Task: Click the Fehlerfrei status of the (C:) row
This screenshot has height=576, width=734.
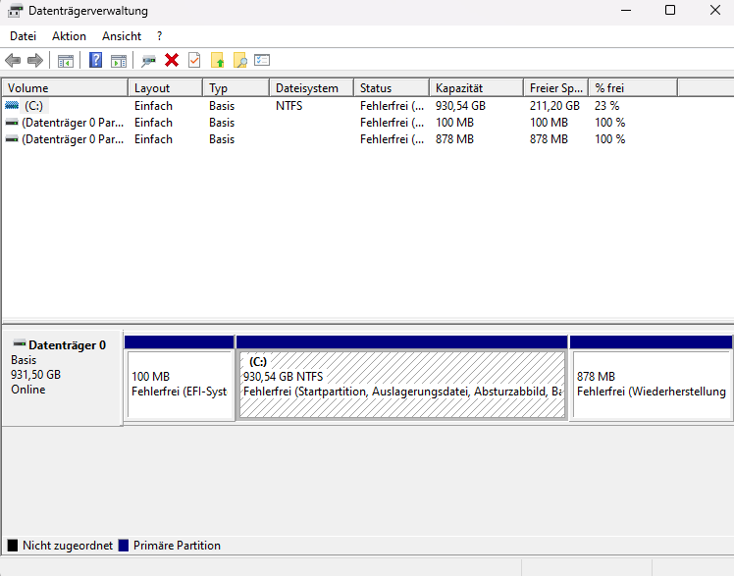Action: pos(392,106)
